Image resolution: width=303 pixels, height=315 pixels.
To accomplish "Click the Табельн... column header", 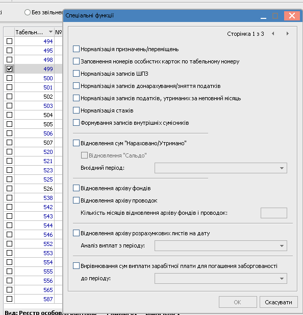I will click(x=34, y=32).
